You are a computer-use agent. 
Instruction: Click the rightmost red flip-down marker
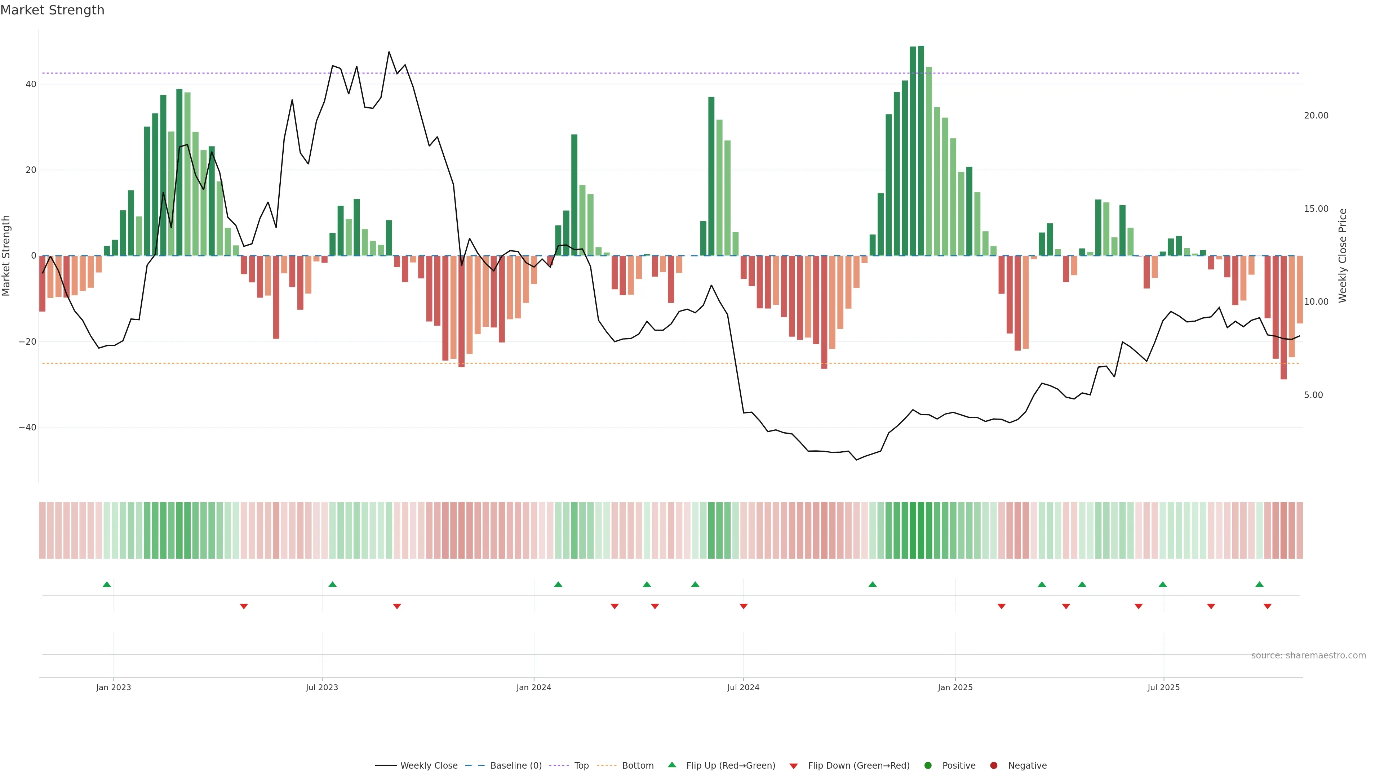1268,606
